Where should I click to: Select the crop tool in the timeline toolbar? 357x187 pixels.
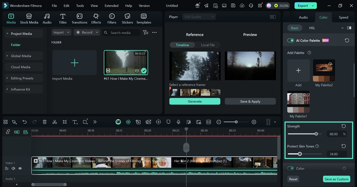[65, 122]
